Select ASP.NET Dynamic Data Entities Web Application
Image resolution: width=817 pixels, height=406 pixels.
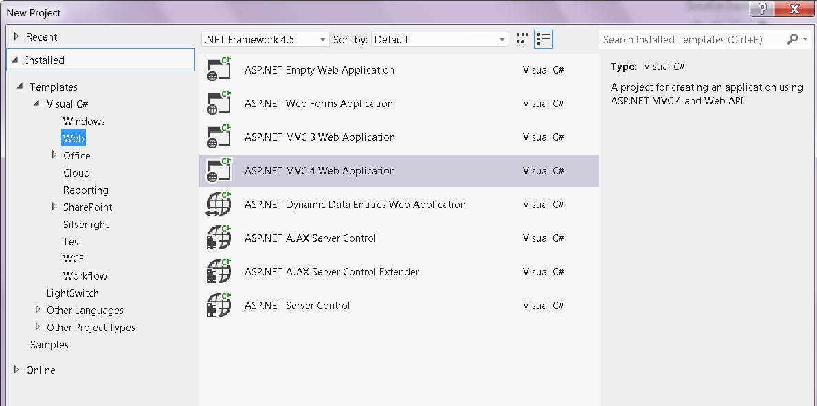click(355, 205)
